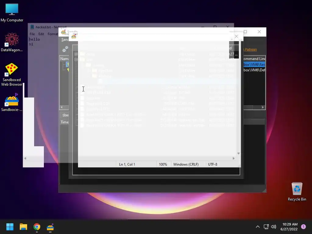
Task: Open the Sandbox menu in Sandboxie
Action: coord(65,40)
